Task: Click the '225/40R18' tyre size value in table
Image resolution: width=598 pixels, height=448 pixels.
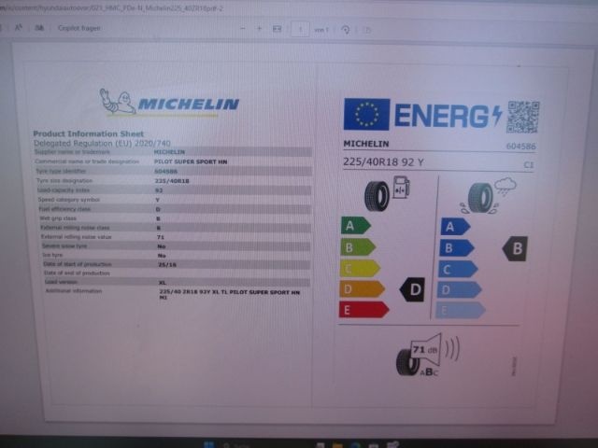Action: tap(172, 181)
